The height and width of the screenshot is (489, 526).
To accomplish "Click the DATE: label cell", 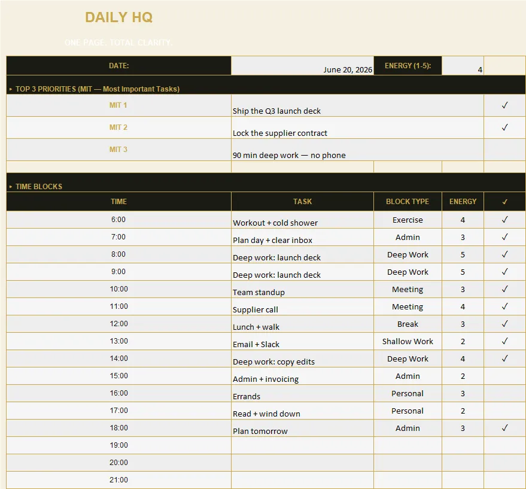I will pos(118,66).
